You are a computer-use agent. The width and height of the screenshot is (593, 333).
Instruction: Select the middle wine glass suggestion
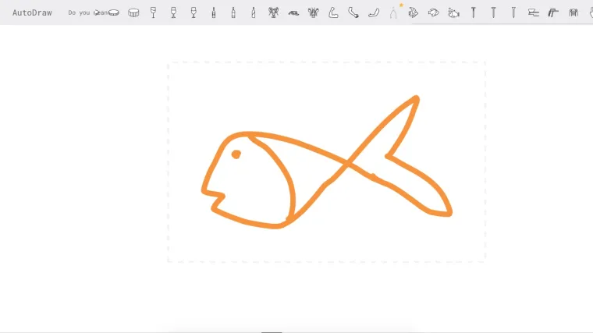pos(173,12)
